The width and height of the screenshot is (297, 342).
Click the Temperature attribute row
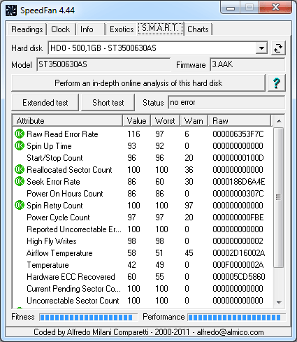tap(143, 265)
